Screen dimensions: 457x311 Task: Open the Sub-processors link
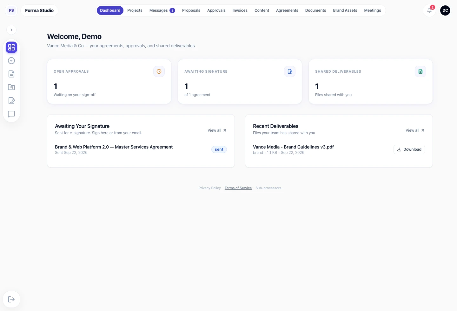(268, 188)
